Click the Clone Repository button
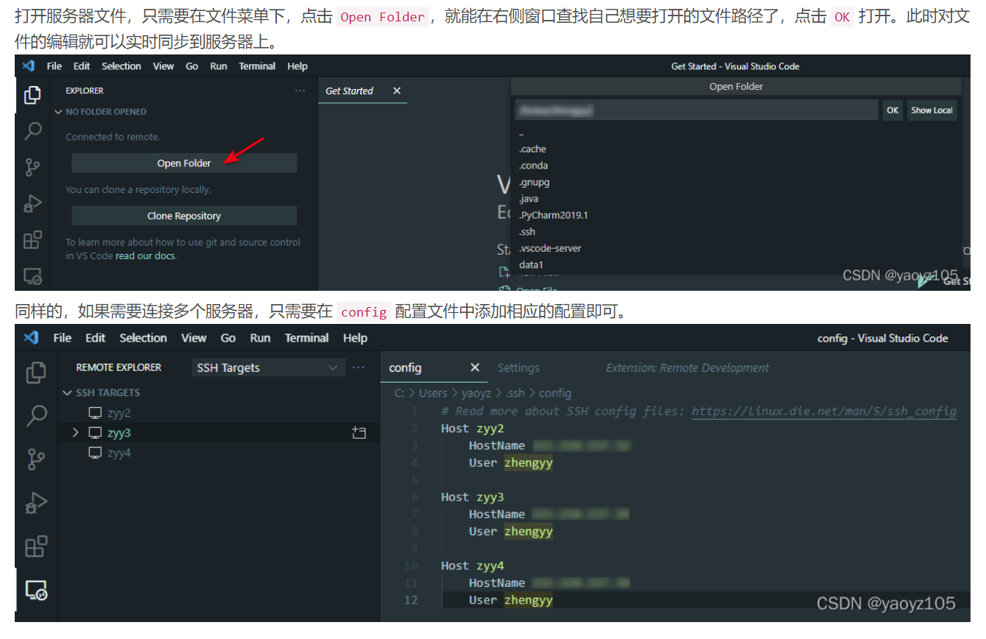The image size is (986, 639). (x=184, y=216)
